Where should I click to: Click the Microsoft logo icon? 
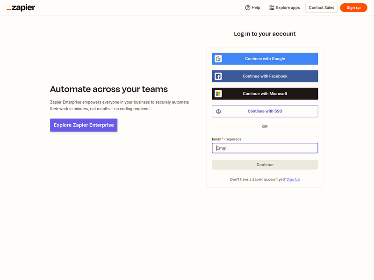(218, 94)
